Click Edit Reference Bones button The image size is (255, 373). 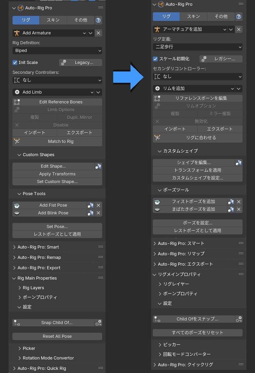point(57,102)
